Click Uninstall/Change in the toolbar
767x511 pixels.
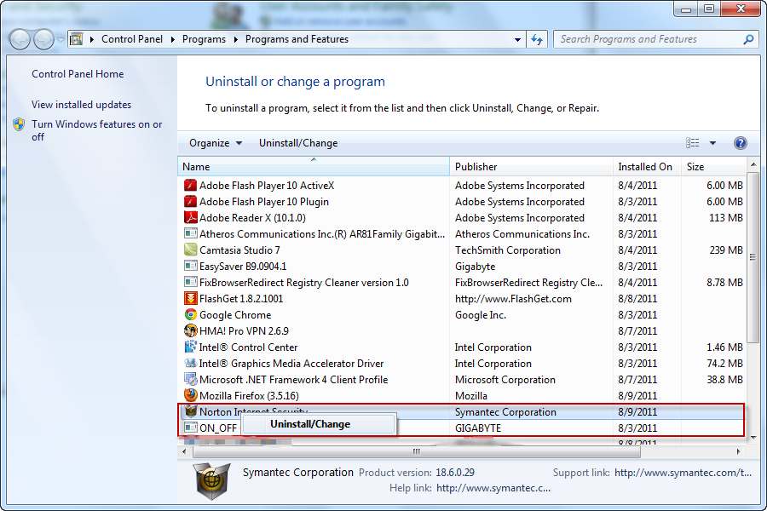point(298,143)
